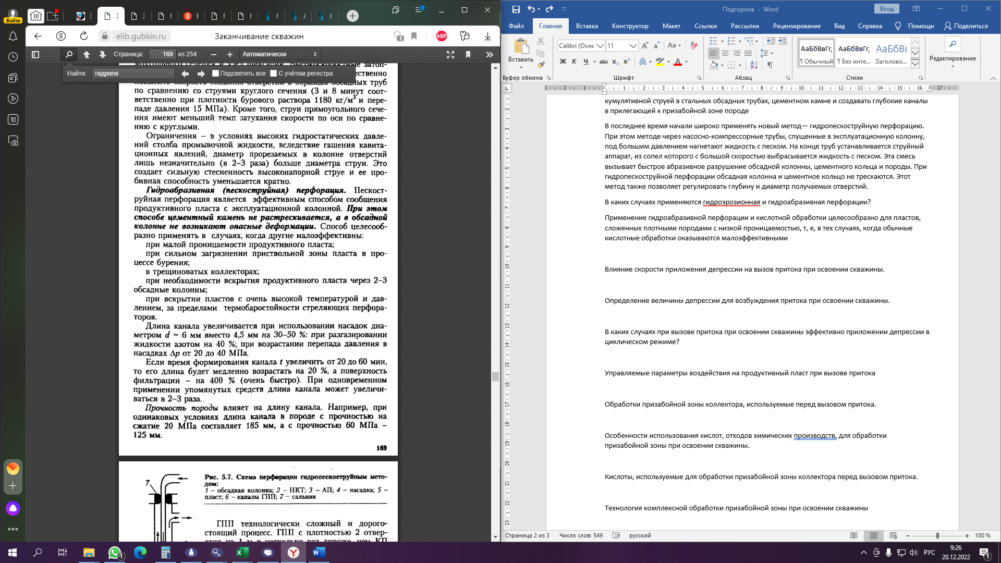Toggle subscript formatting in Word
This screenshot has height=563, width=1001.
(x=615, y=62)
